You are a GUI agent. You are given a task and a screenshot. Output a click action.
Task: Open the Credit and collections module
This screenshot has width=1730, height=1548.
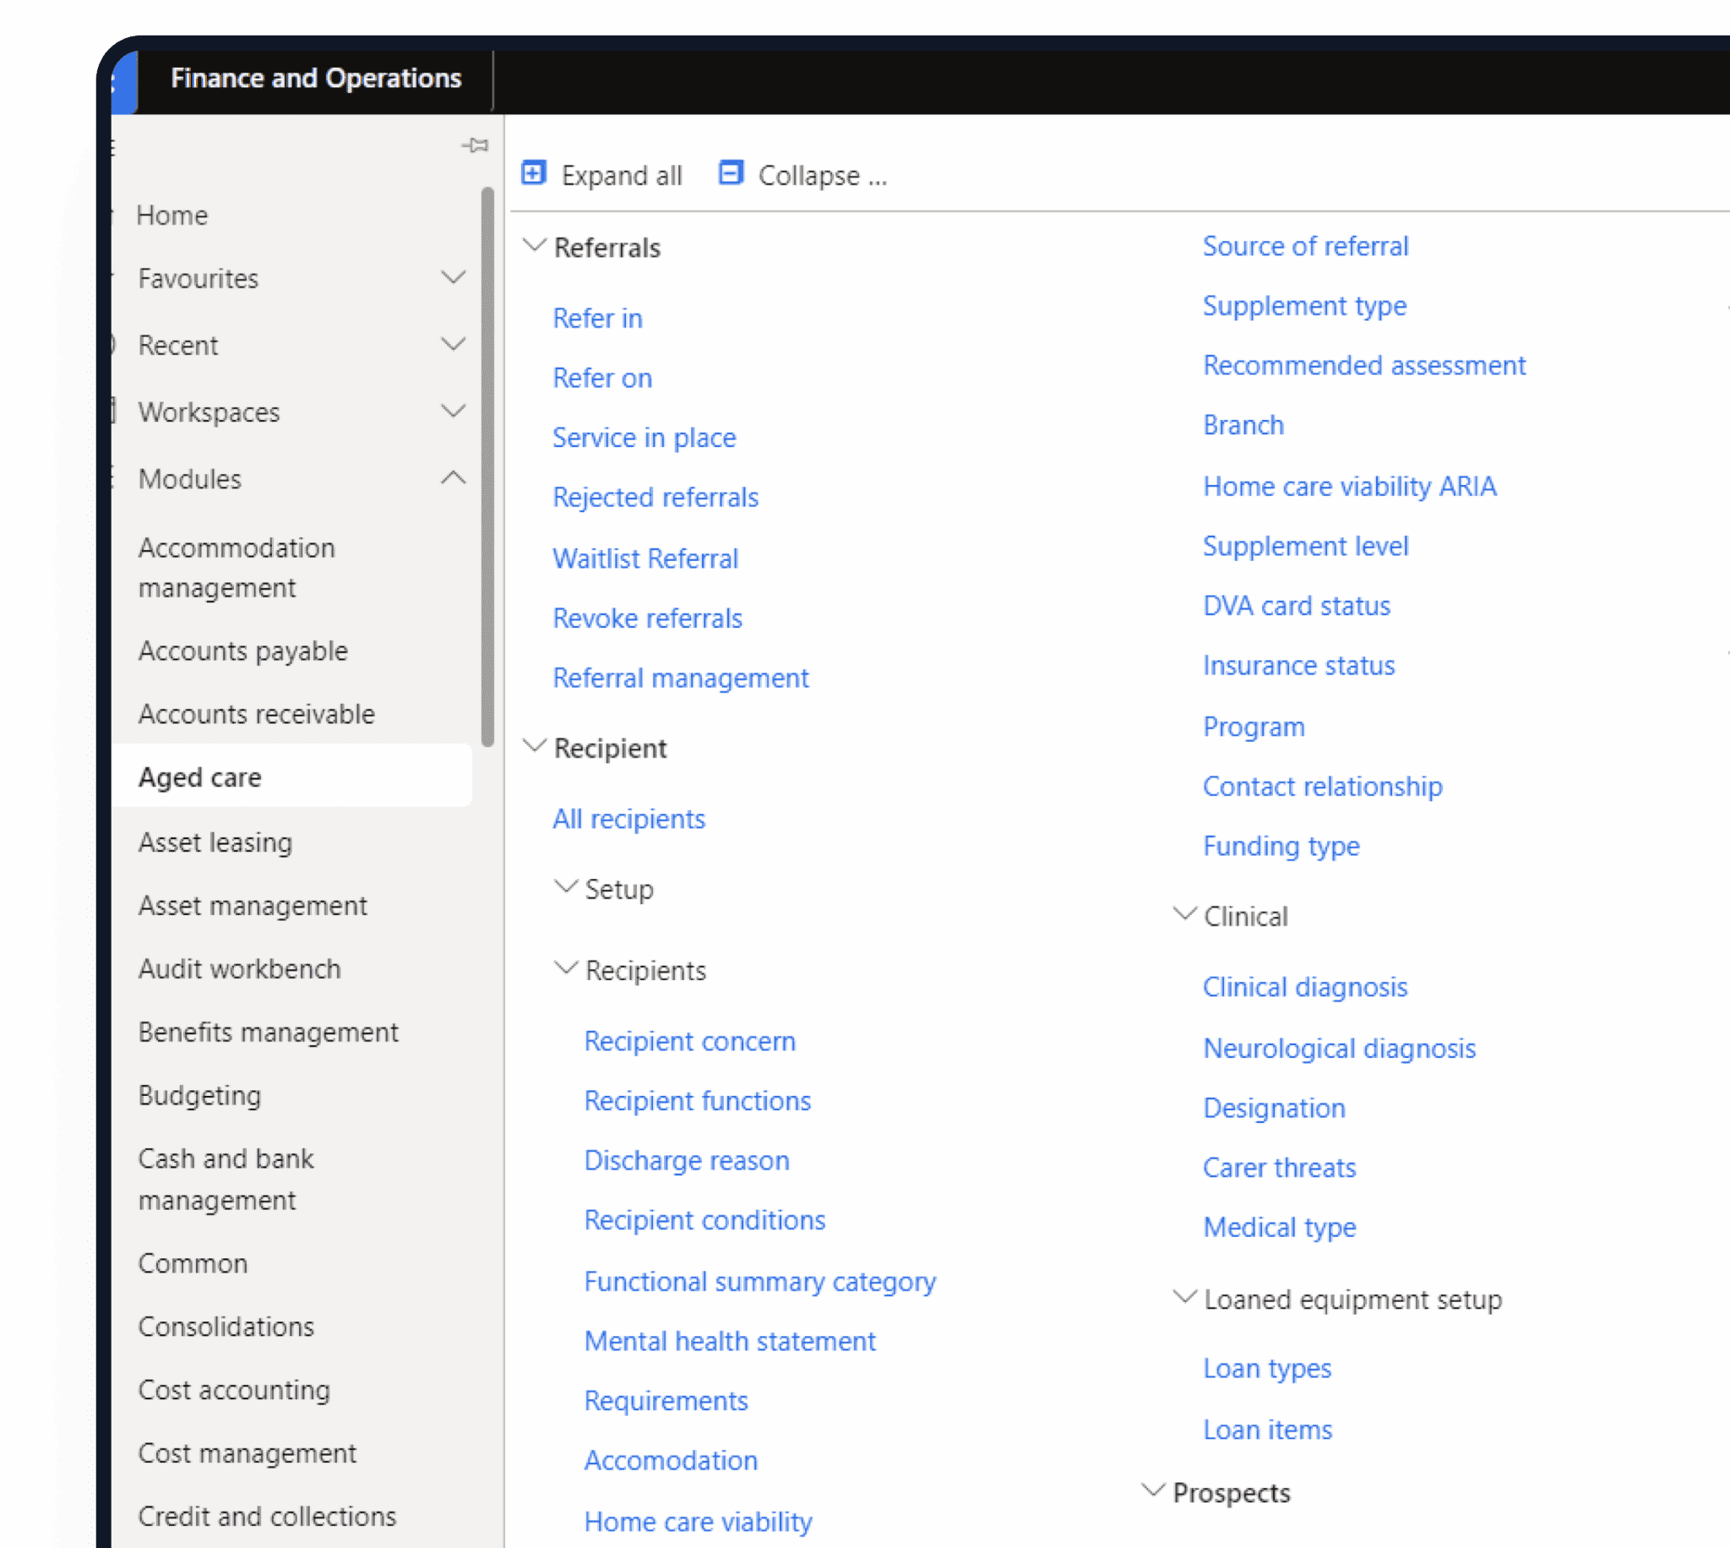(x=268, y=1517)
